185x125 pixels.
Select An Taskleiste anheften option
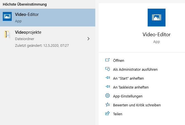click(x=131, y=87)
